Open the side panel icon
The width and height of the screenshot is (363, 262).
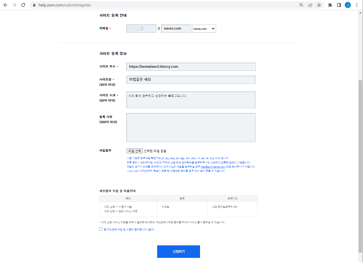339,5
